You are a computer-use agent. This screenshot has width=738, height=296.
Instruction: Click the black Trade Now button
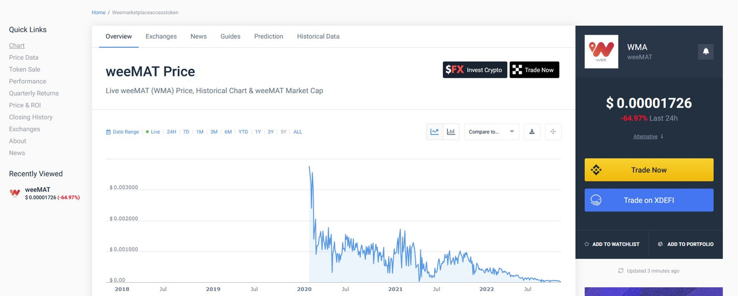[534, 70]
